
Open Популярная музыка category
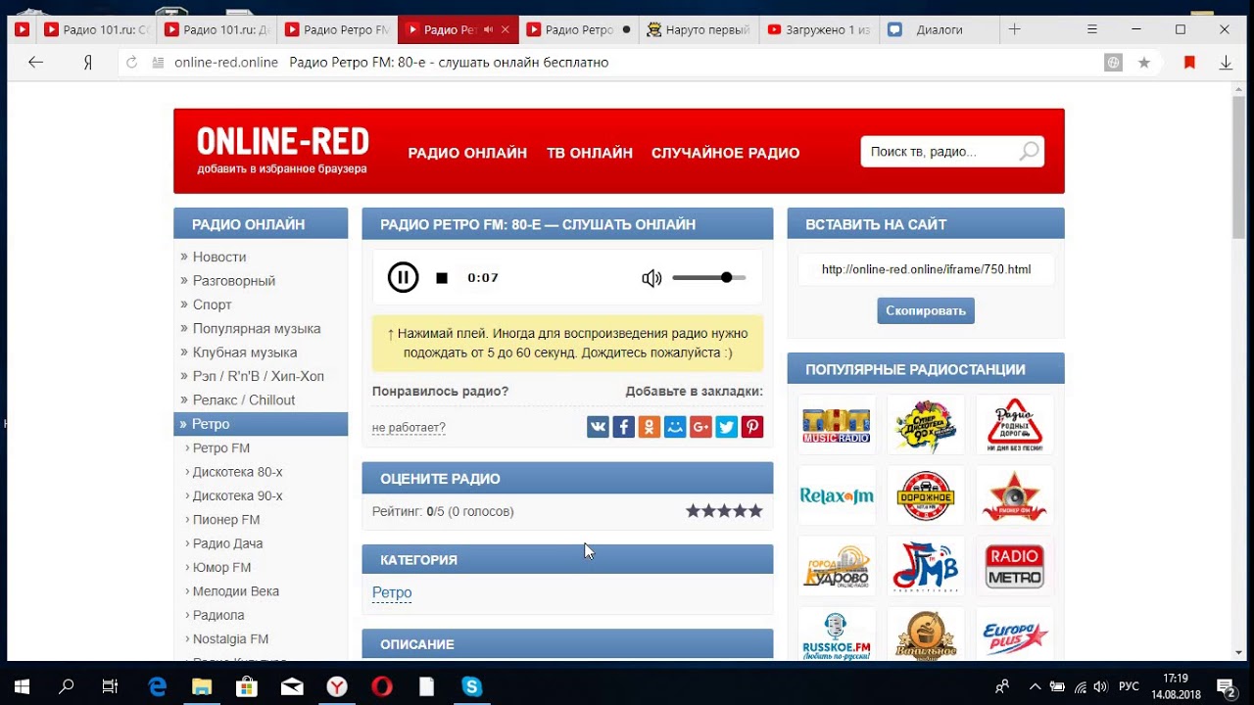pyautogui.click(x=257, y=329)
